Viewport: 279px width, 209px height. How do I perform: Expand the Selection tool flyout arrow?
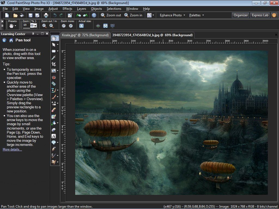click(x=57, y=51)
